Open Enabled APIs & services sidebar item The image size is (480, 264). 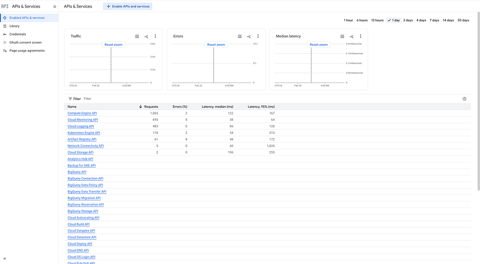[30, 18]
